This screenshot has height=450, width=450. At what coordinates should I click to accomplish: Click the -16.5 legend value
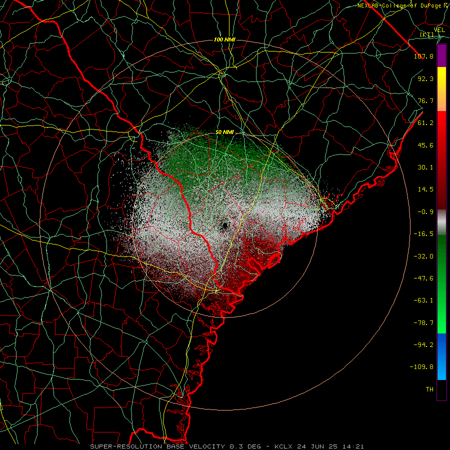coord(423,234)
